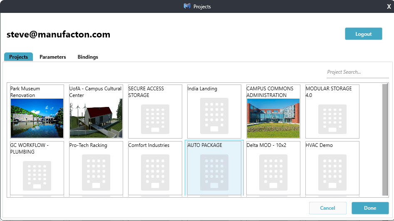Screen dimensions: 394x221
Task: Click the Done button
Action: (x=370, y=208)
